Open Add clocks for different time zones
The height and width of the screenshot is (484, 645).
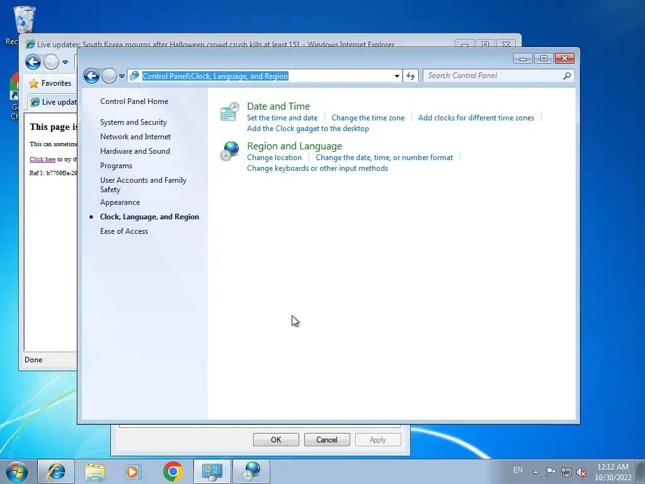[476, 118]
